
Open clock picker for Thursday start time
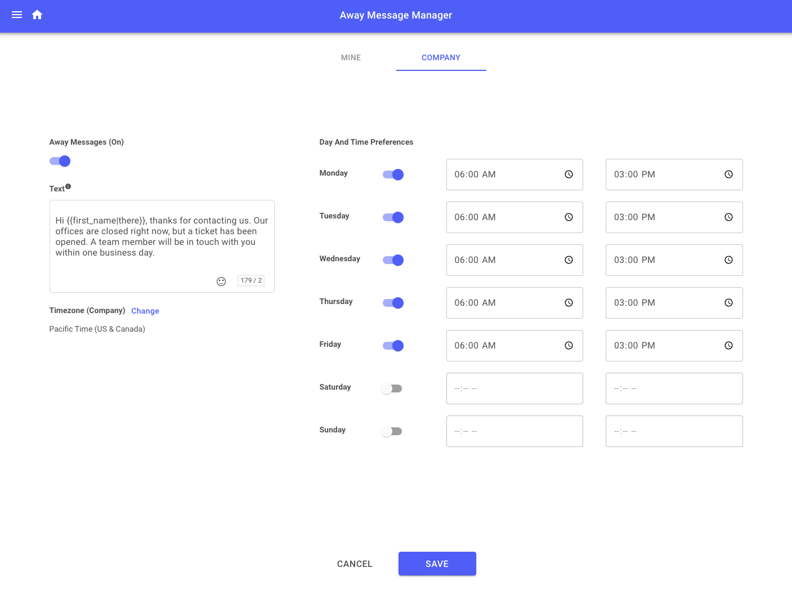pyautogui.click(x=569, y=303)
